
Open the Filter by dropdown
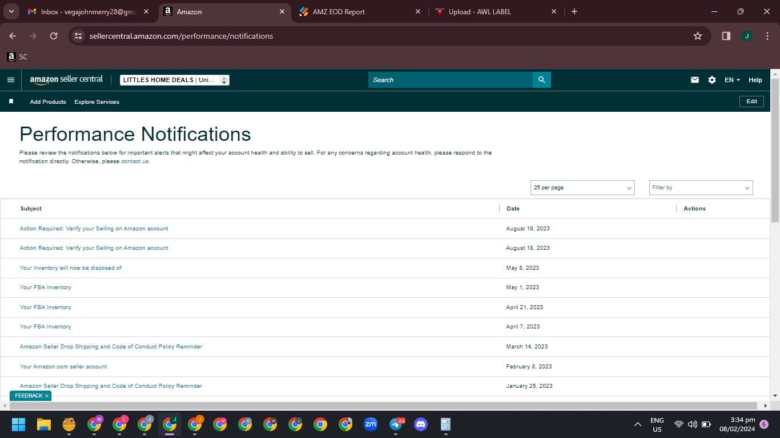(701, 188)
